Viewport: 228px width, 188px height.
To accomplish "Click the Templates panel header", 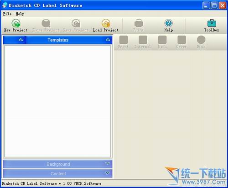I will [x=57, y=40].
